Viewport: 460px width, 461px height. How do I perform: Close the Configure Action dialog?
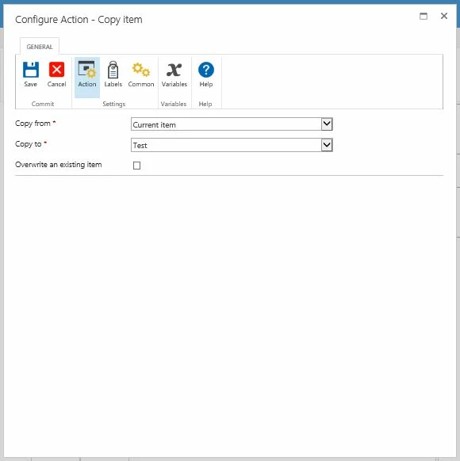444,16
